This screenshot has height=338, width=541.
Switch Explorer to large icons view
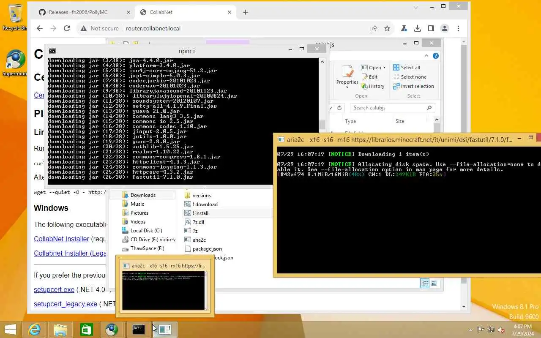click(x=434, y=283)
